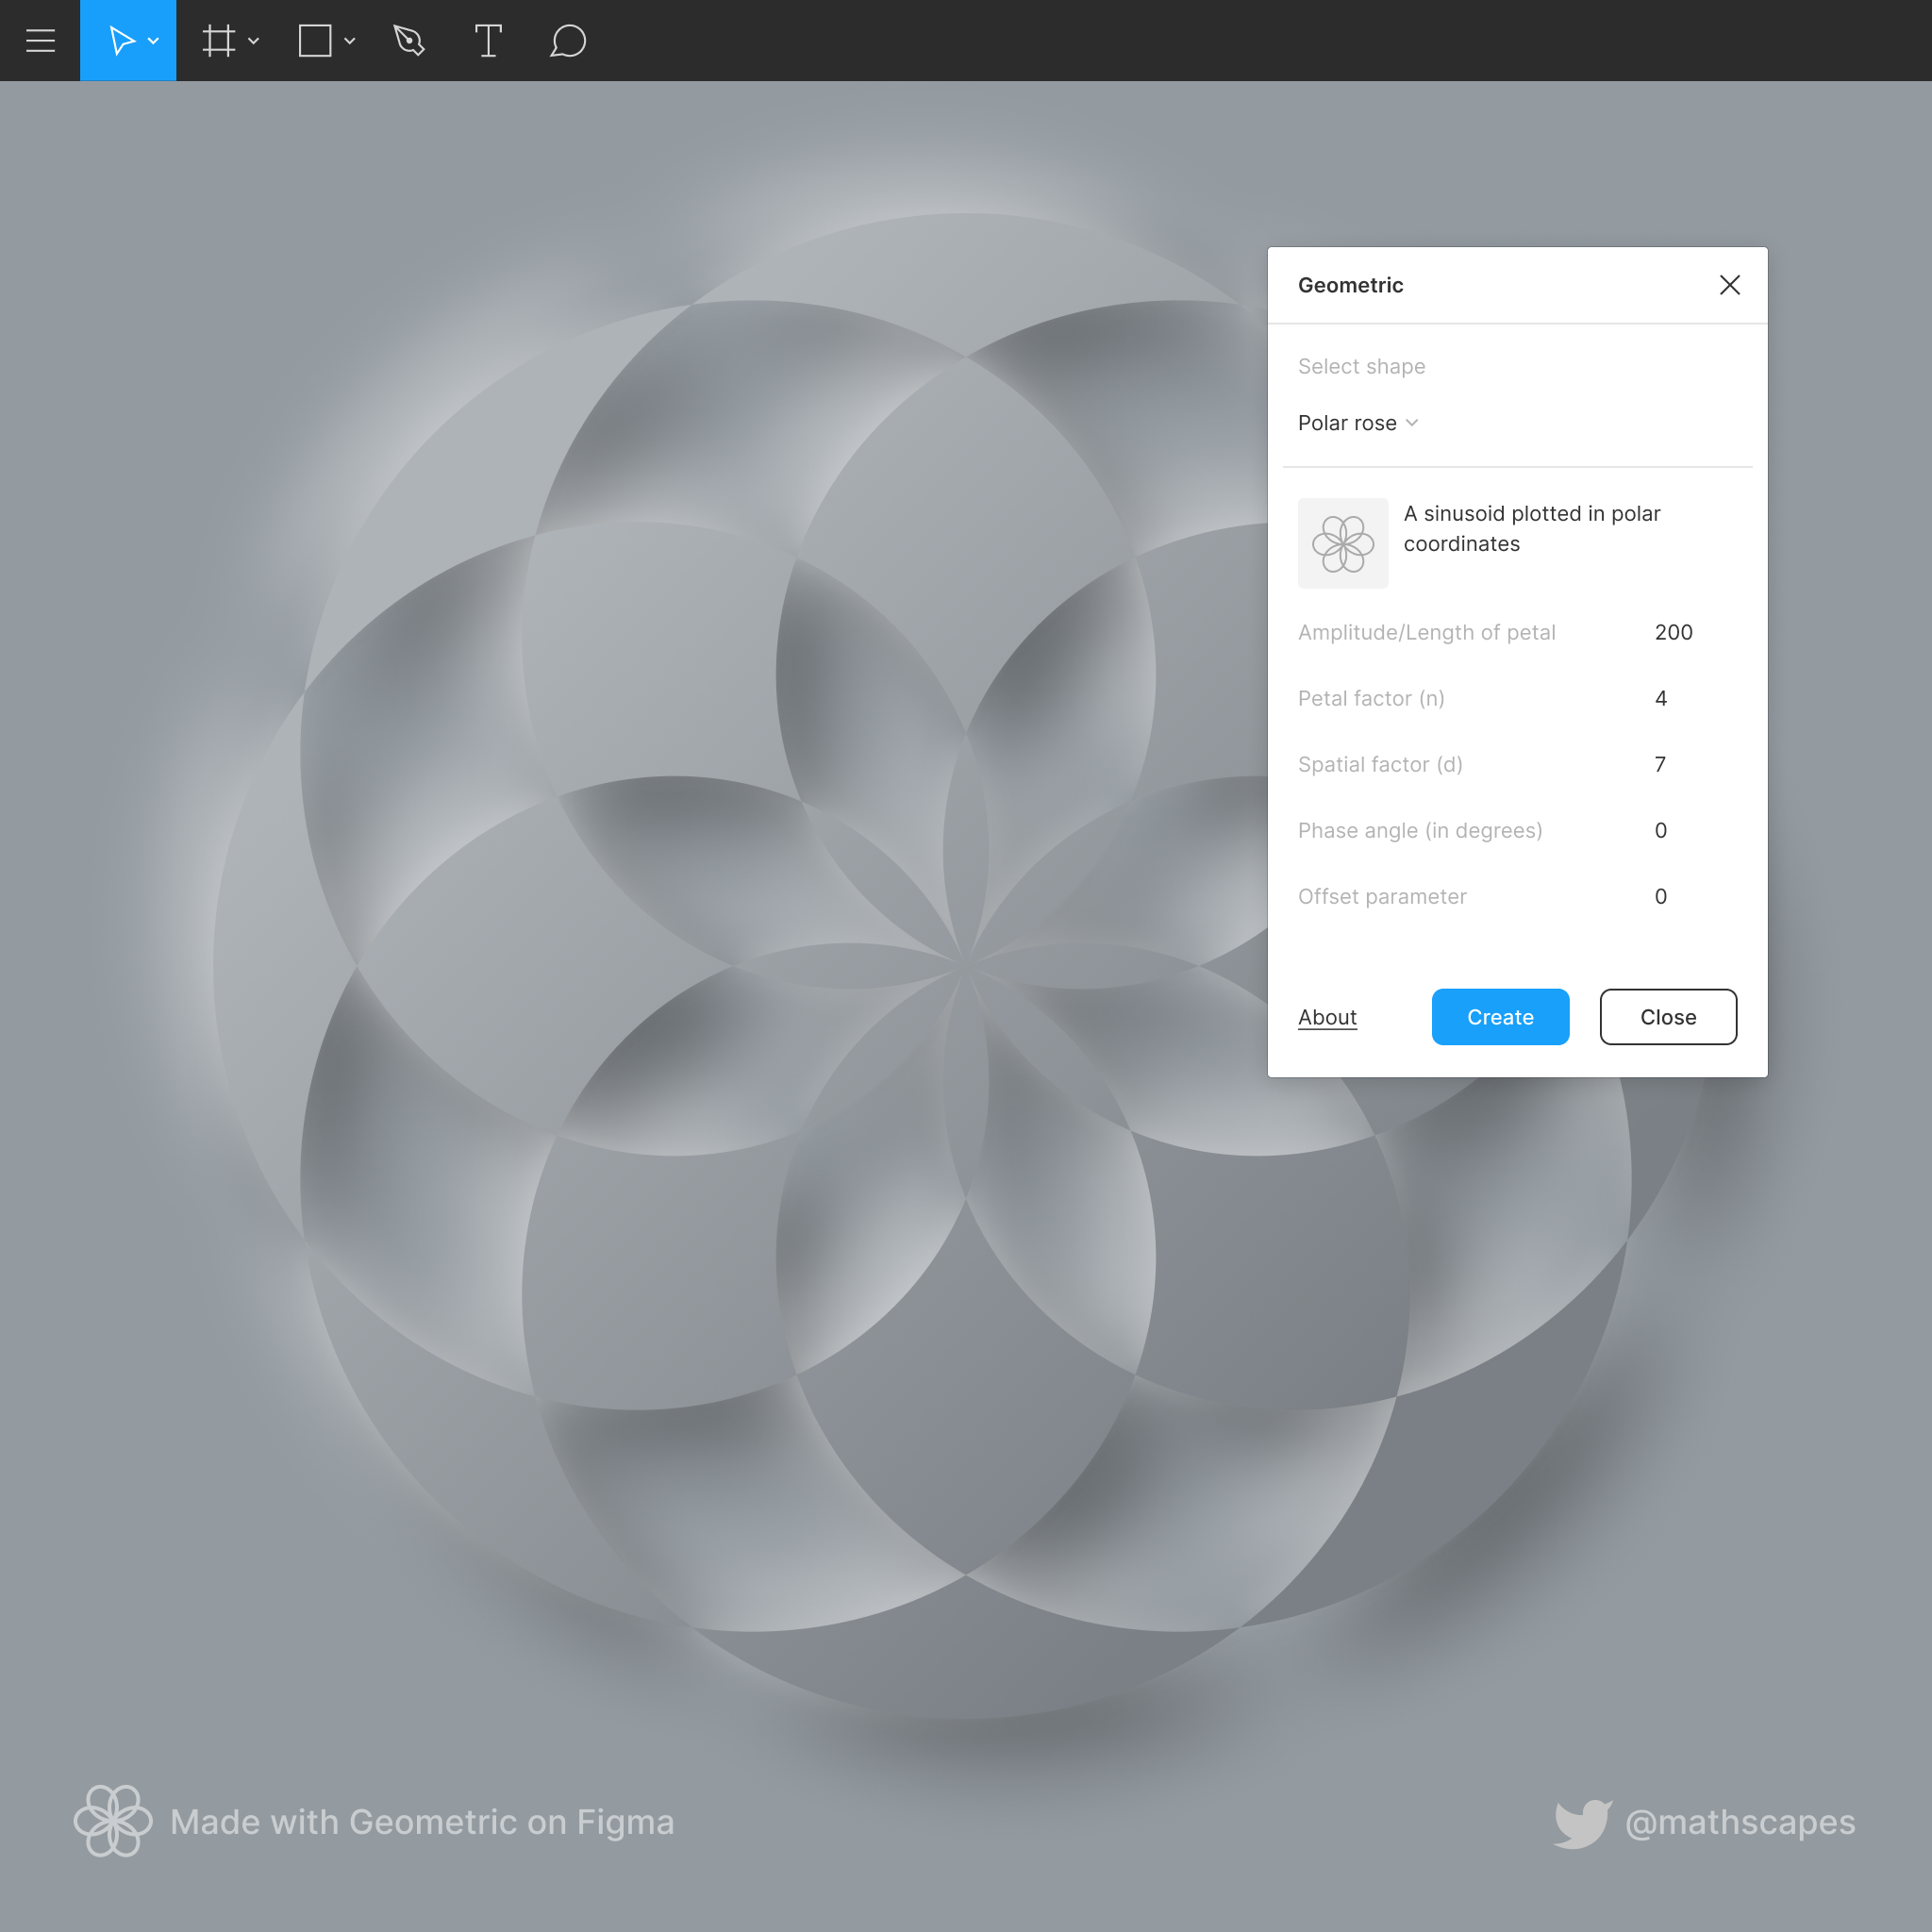The width and height of the screenshot is (1932, 1932).
Task: Click the polar rose shape icon
Action: [x=1341, y=541]
